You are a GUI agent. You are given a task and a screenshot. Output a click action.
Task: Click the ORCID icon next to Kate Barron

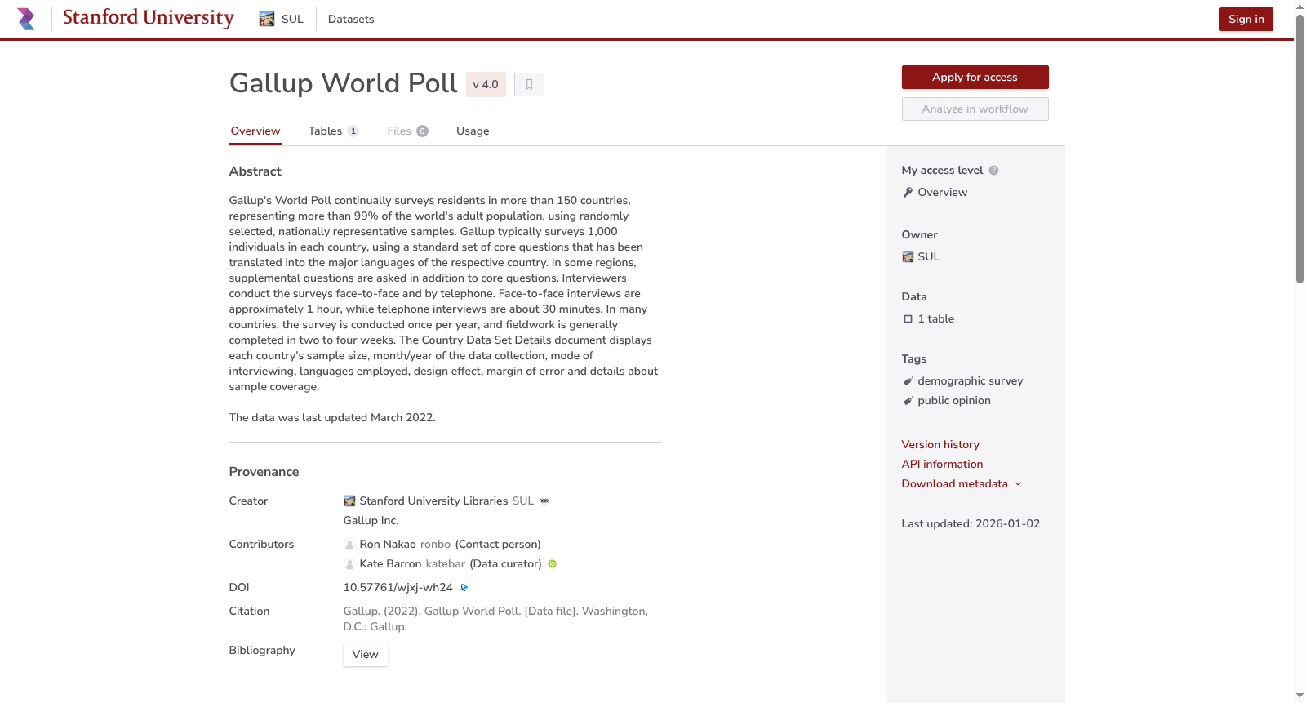pyautogui.click(x=552, y=564)
